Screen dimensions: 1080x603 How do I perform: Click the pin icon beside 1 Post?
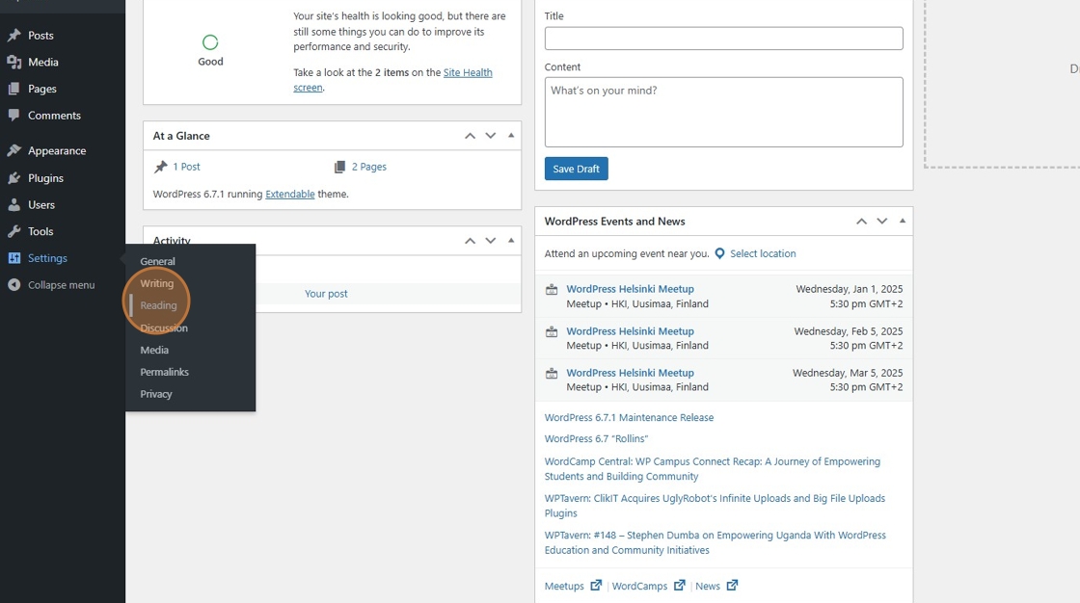point(160,167)
